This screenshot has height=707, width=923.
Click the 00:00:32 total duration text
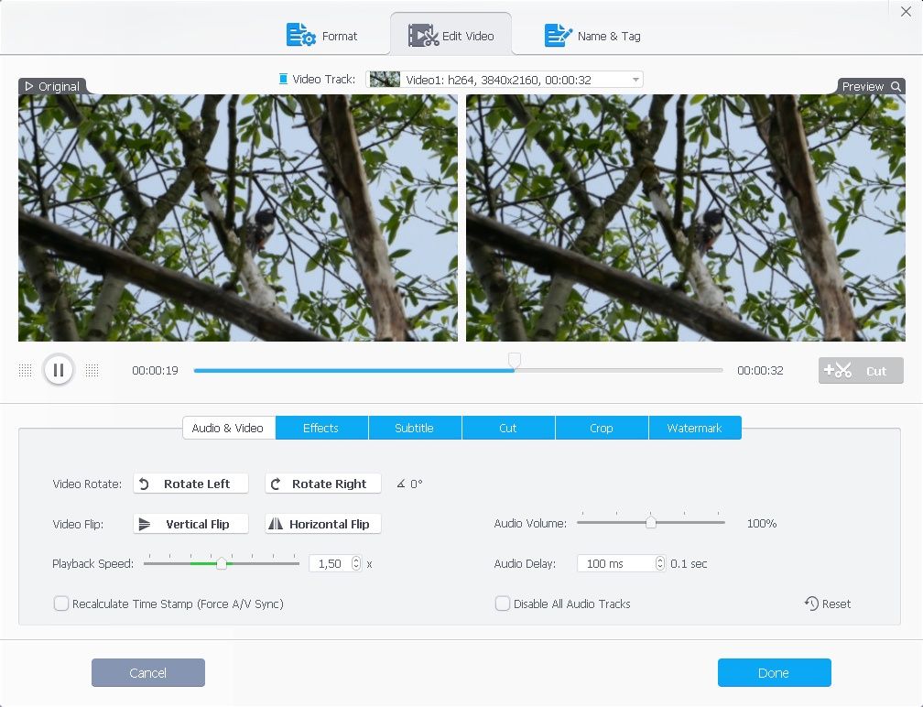[760, 370]
